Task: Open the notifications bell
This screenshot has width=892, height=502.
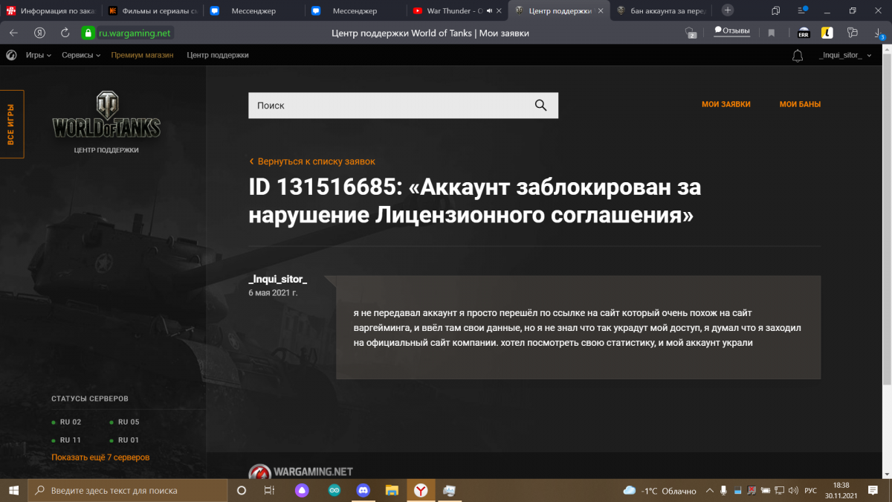Action: tap(798, 56)
